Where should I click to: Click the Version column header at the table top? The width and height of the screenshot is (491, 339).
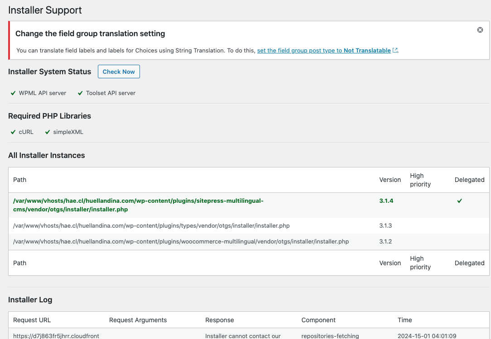click(390, 180)
